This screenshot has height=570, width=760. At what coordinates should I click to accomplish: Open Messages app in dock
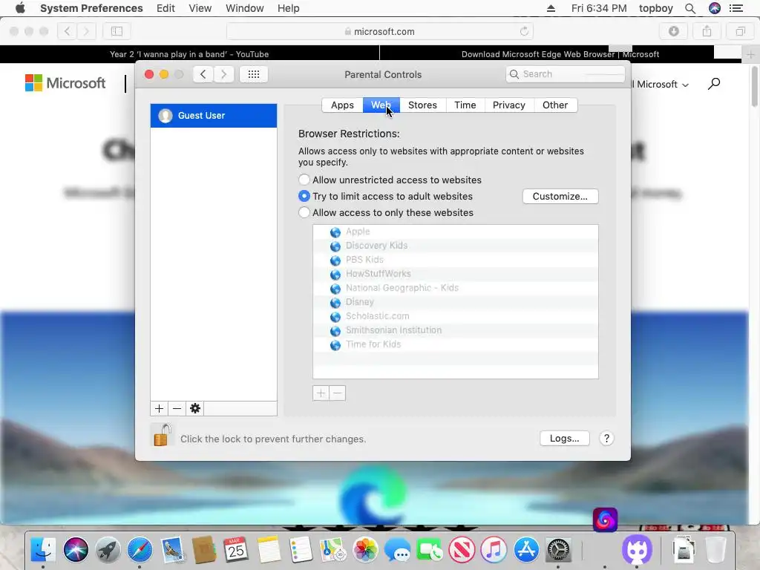coord(397,550)
